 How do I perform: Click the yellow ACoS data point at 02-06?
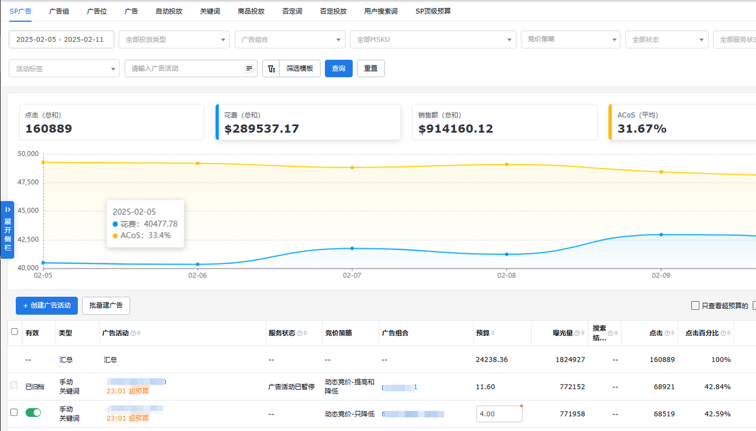click(197, 163)
